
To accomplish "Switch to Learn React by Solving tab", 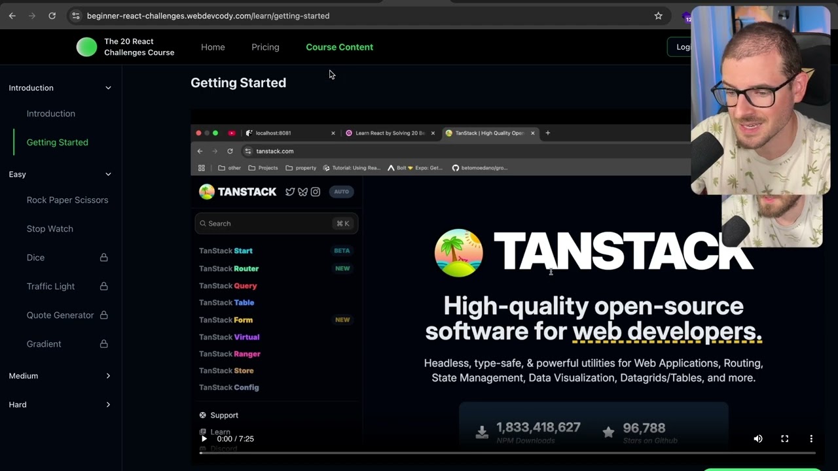I will [390, 133].
